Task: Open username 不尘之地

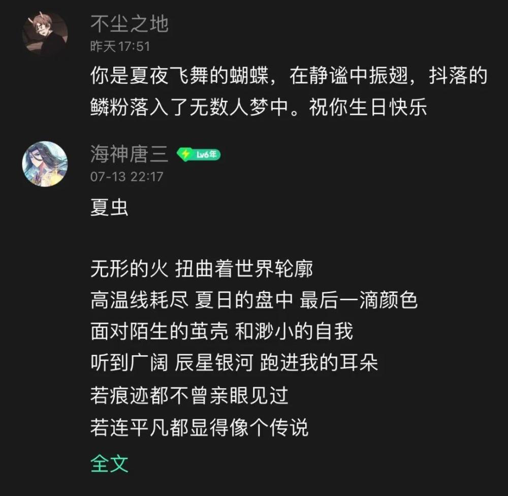Action: tap(130, 24)
